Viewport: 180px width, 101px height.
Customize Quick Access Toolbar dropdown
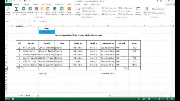(x=32, y=1)
